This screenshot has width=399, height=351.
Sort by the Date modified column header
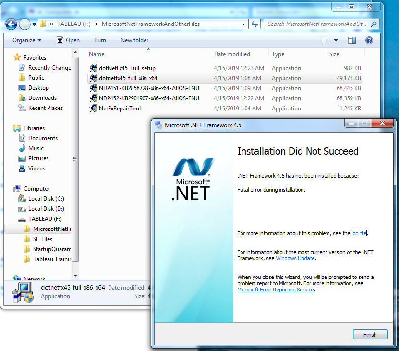pyautogui.click(x=232, y=54)
